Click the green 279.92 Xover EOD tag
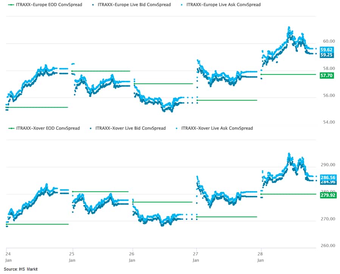340x274 pixels. click(328, 195)
